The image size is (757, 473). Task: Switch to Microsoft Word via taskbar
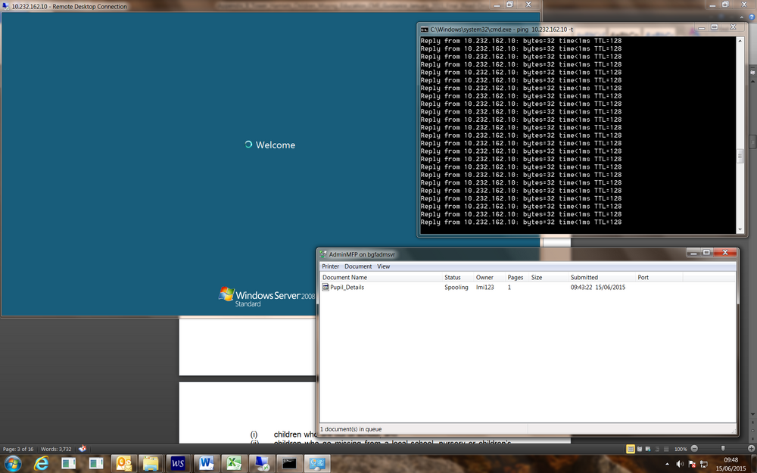pos(206,464)
